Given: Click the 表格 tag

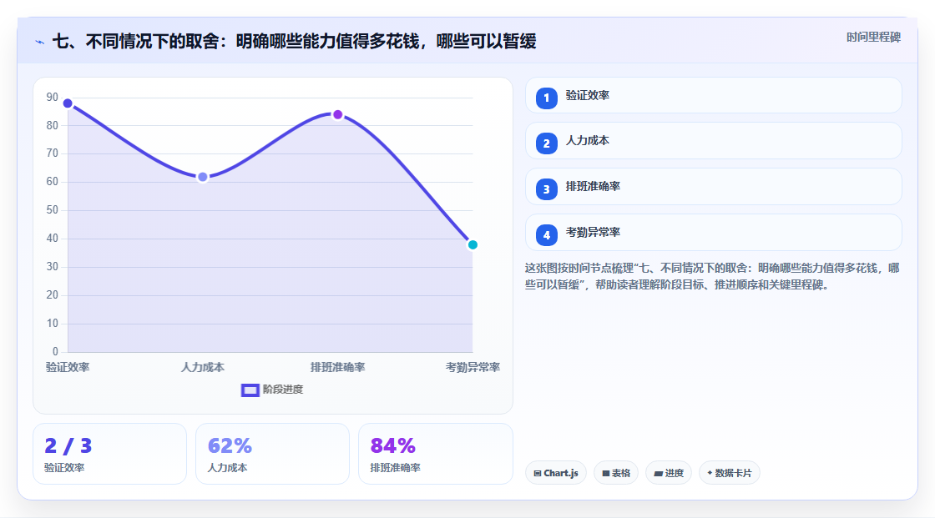Looking at the screenshot, I should pyautogui.click(x=616, y=473).
